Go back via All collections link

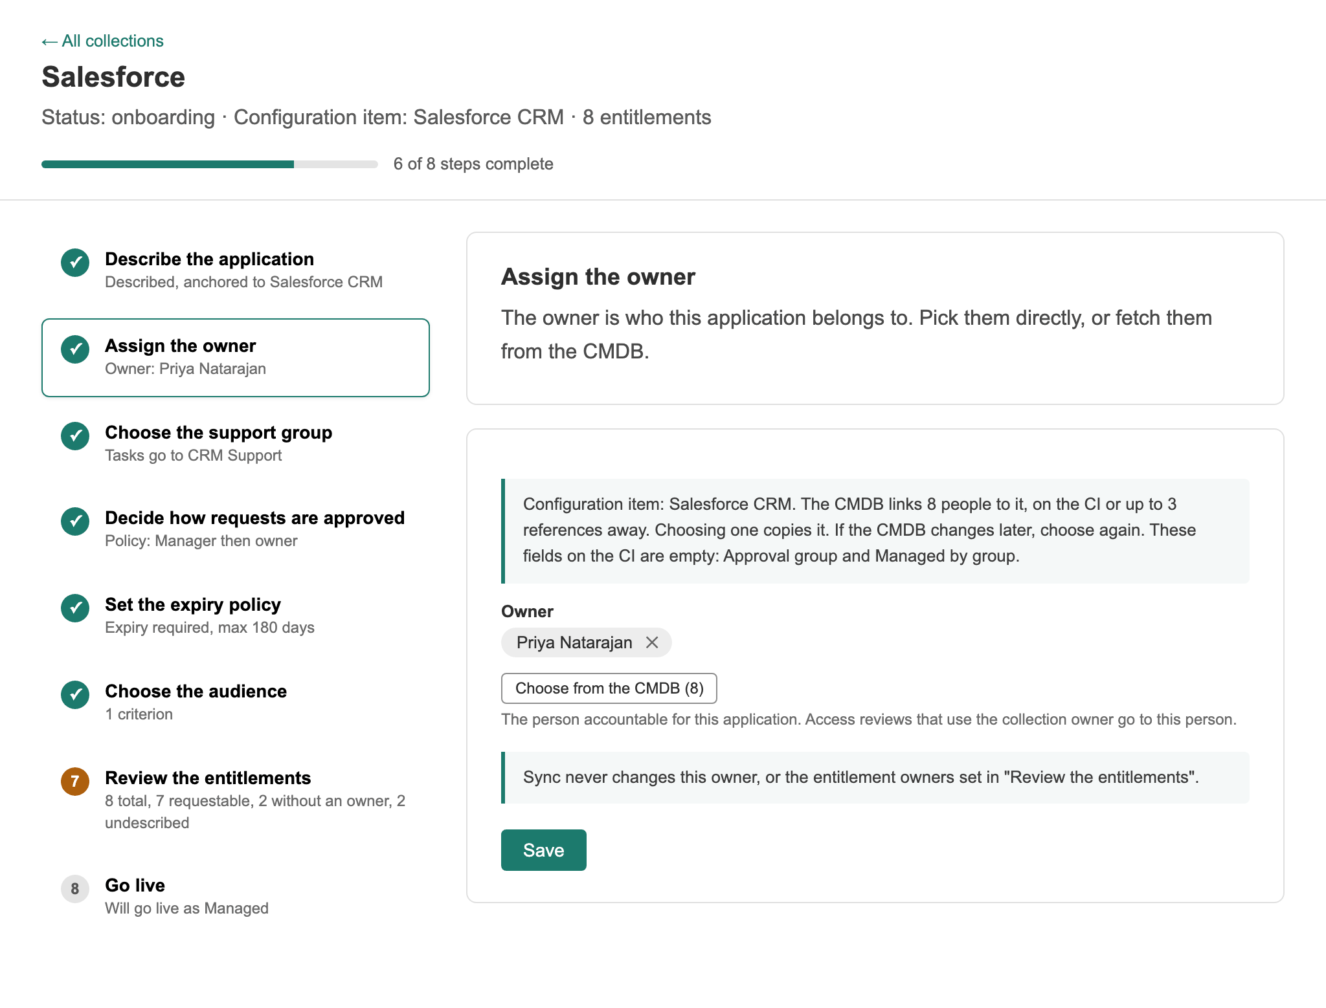(x=102, y=41)
